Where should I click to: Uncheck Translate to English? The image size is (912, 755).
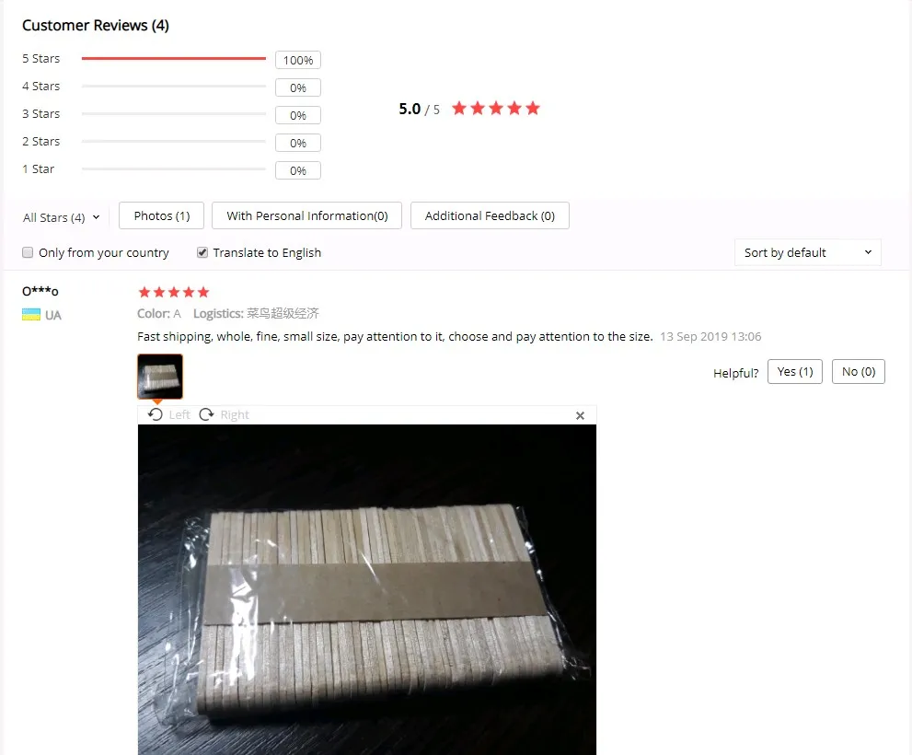pyautogui.click(x=202, y=252)
